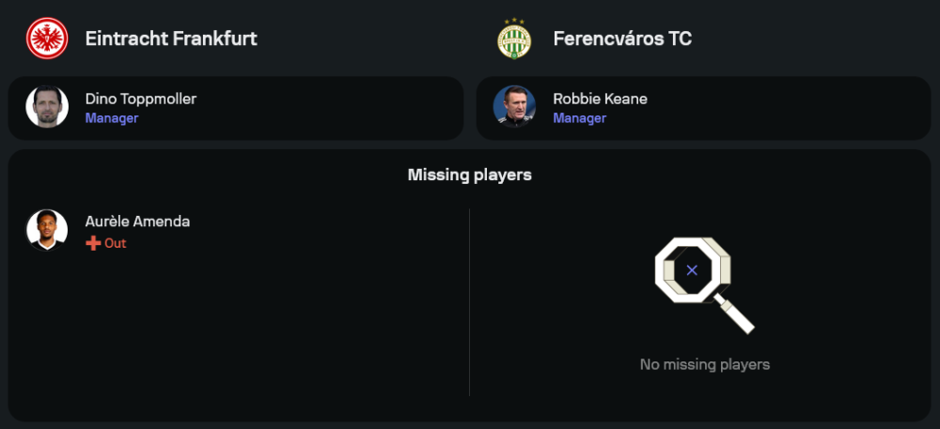Open the Ferencváros TC team name
Screen dimensions: 940x429
click(x=622, y=38)
